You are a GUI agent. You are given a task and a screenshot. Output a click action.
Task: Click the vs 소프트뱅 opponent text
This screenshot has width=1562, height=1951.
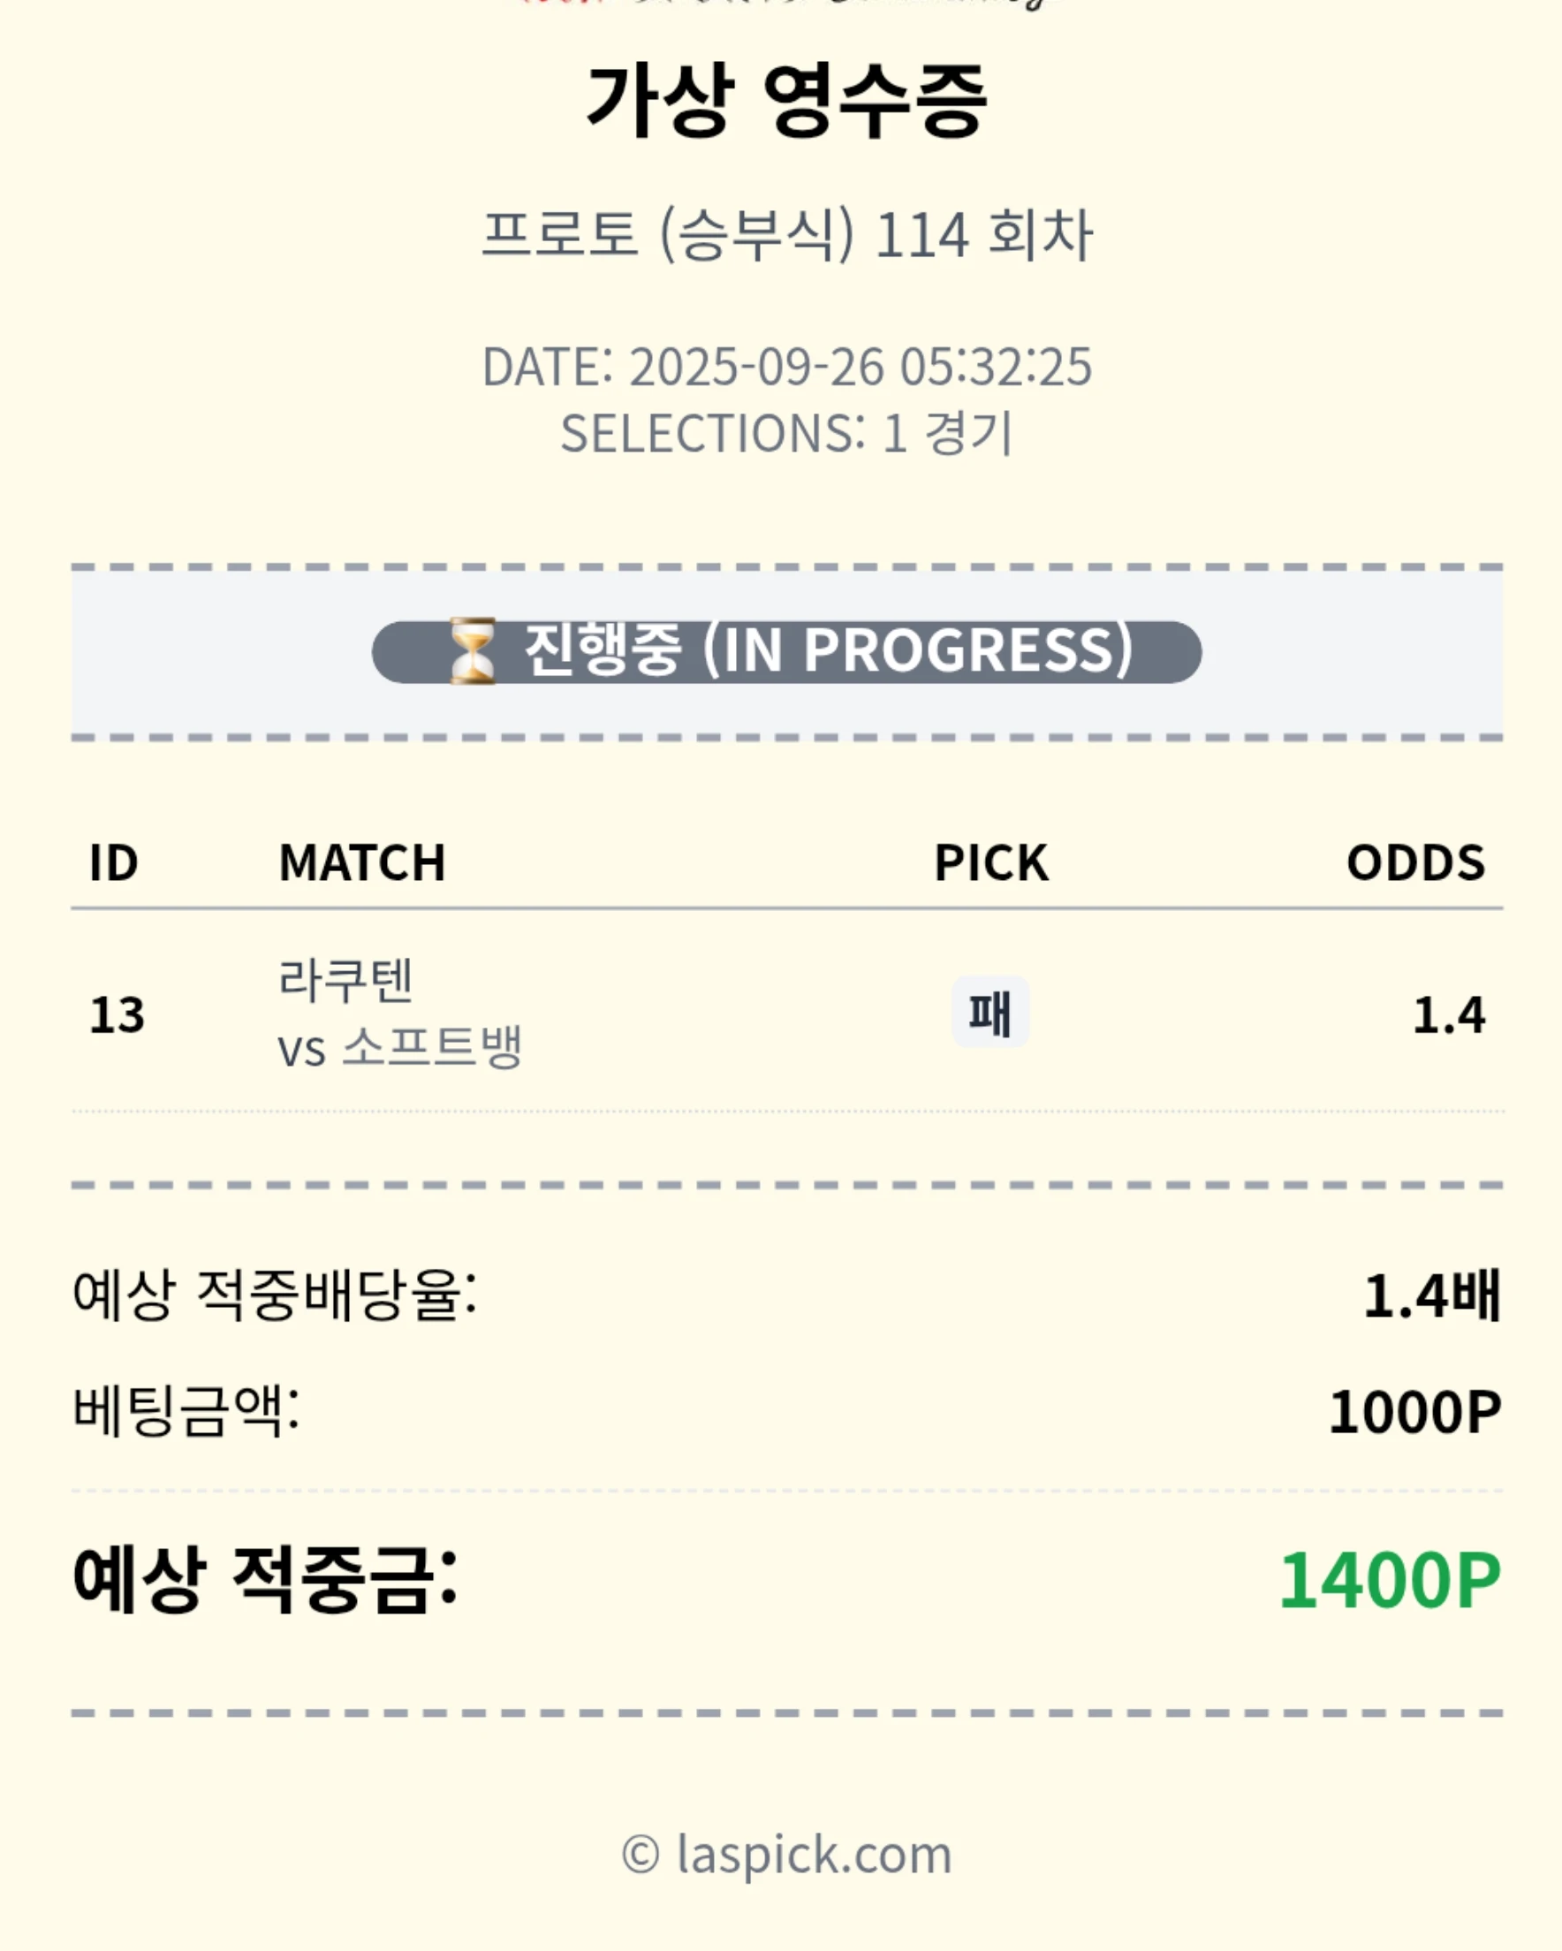click(x=399, y=1048)
